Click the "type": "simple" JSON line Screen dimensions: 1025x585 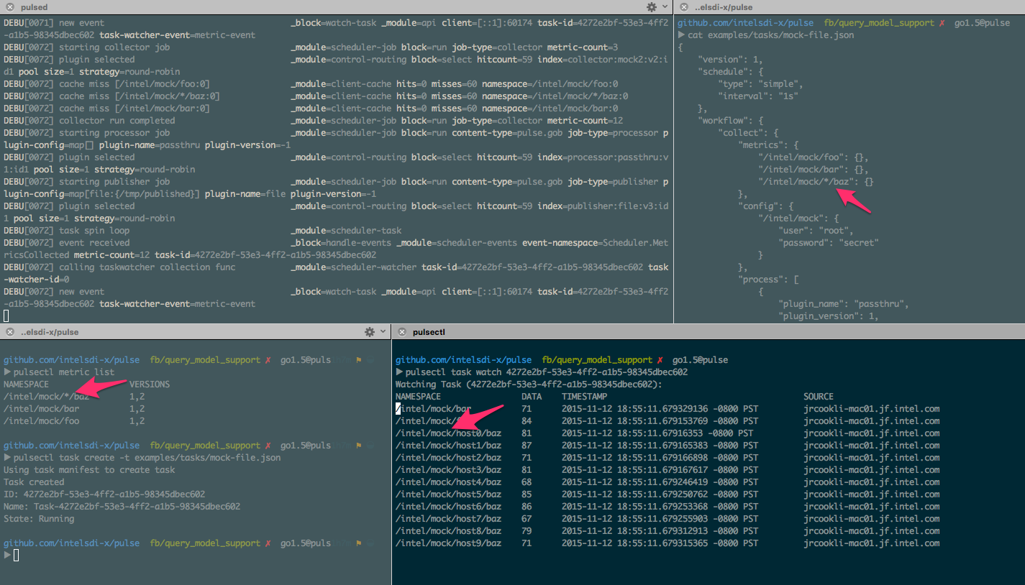(x=761, y=84)
